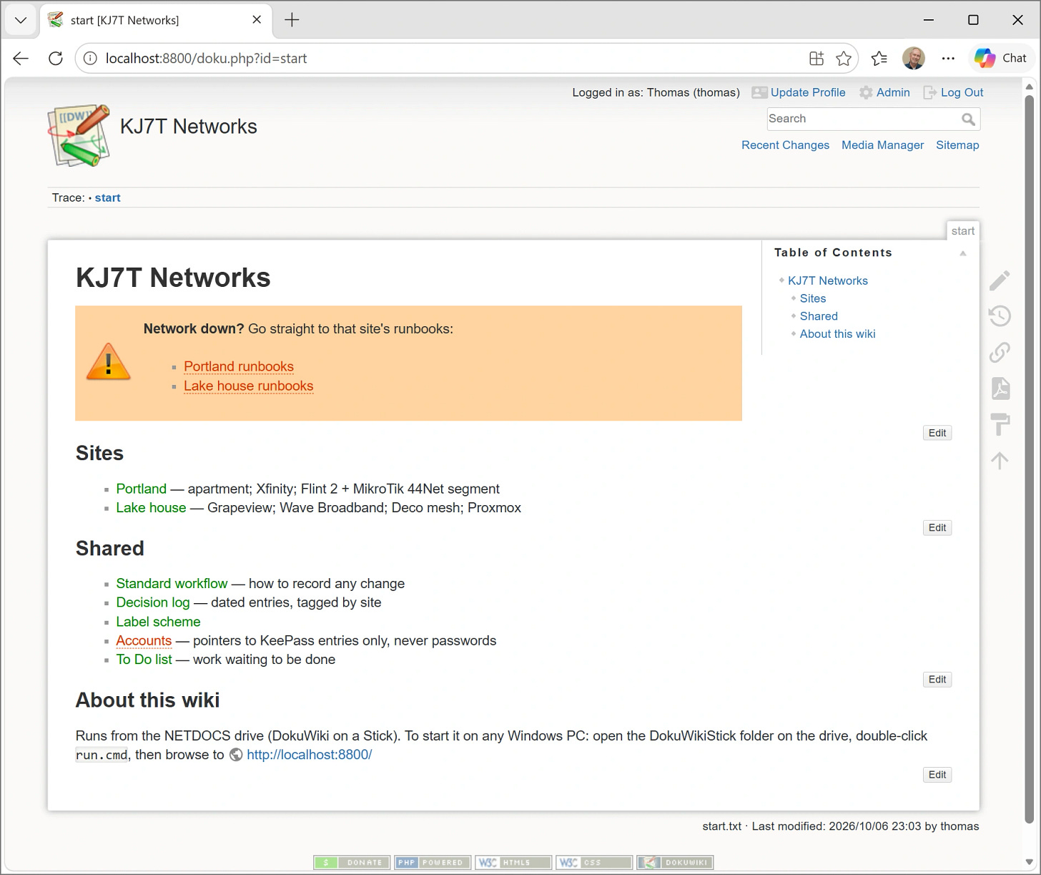
Task: Click the browser address bar URL
Action: [206, 59]
